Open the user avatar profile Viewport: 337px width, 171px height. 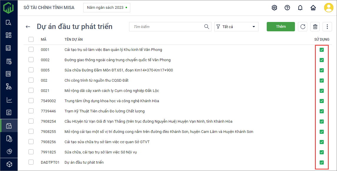(328, 8)
